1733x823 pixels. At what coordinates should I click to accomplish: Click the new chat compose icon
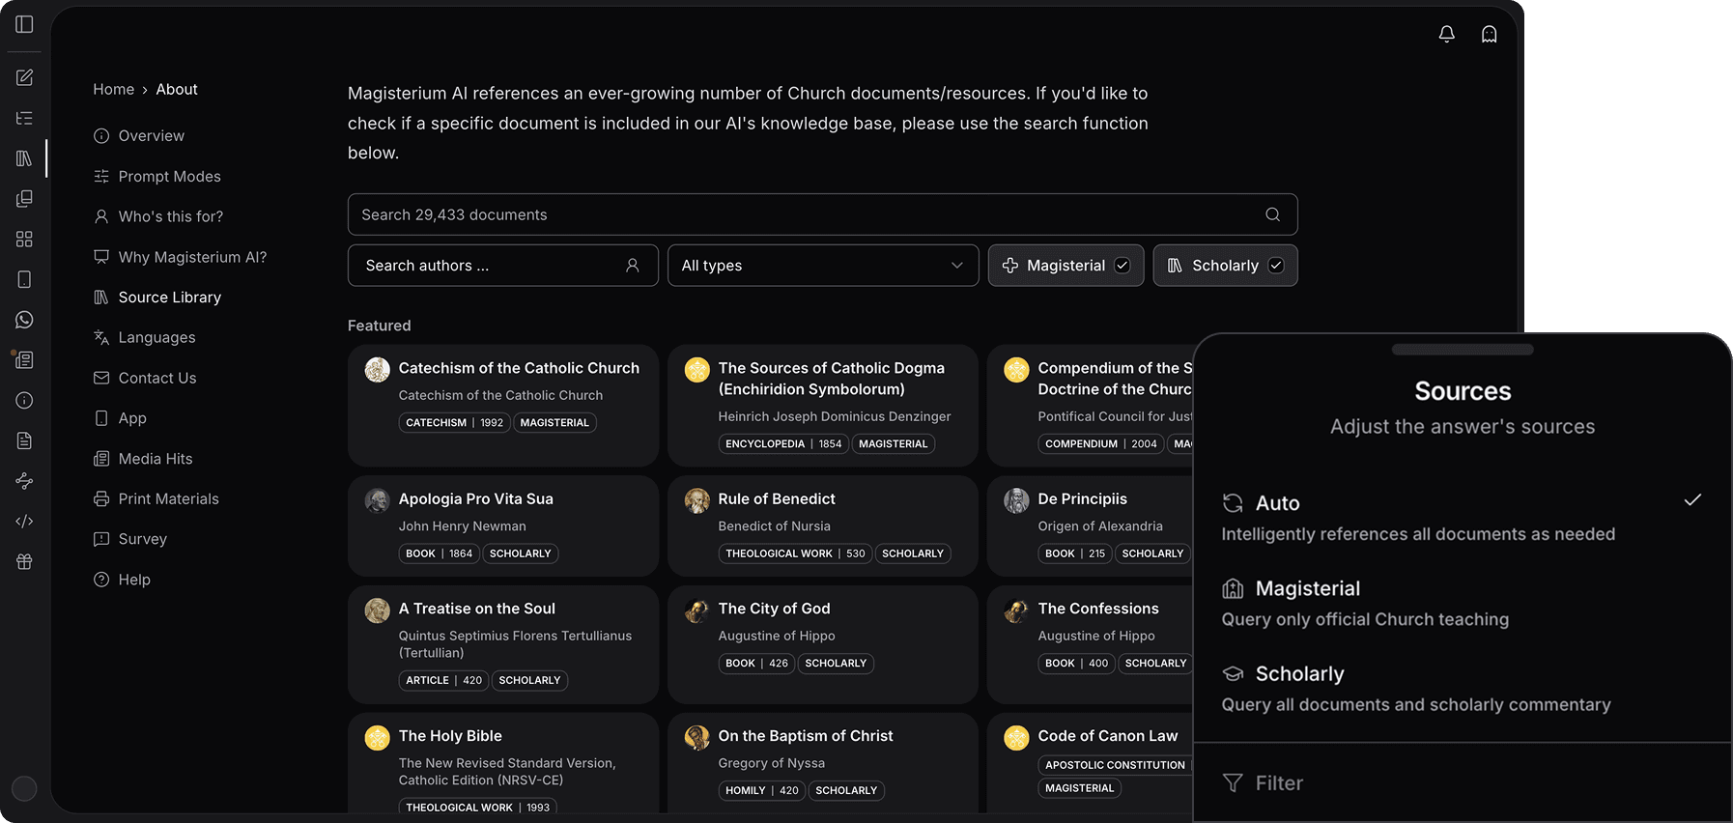[x=24, y=77]
